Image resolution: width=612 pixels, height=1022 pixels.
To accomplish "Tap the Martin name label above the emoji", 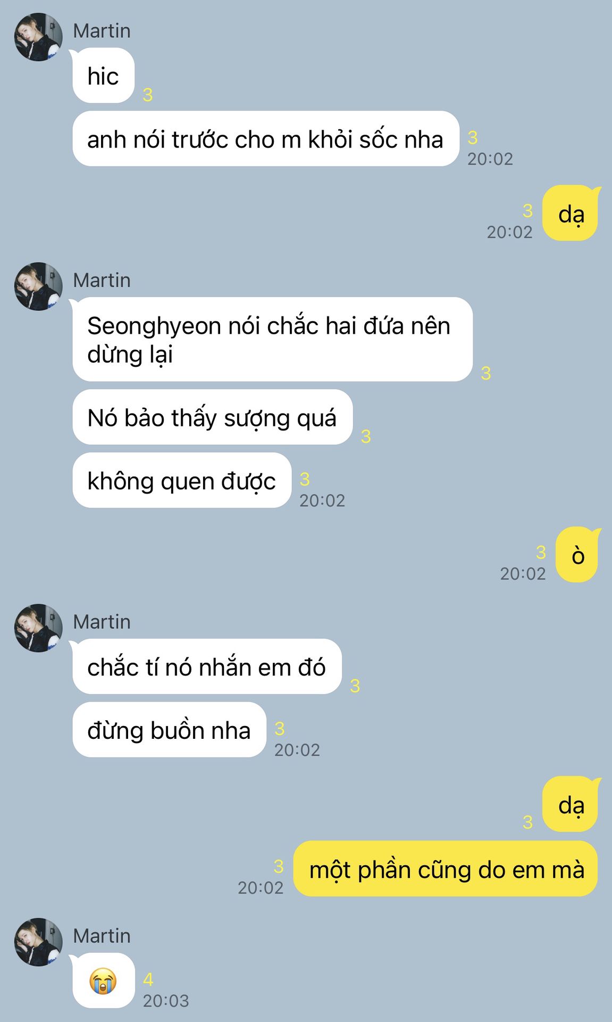I will (x=102, y=936).
